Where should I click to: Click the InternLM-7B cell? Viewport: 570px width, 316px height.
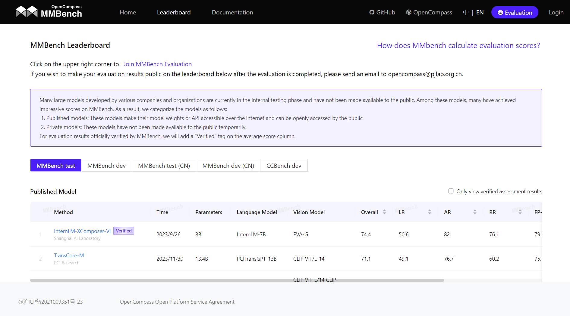click(251, 234)
